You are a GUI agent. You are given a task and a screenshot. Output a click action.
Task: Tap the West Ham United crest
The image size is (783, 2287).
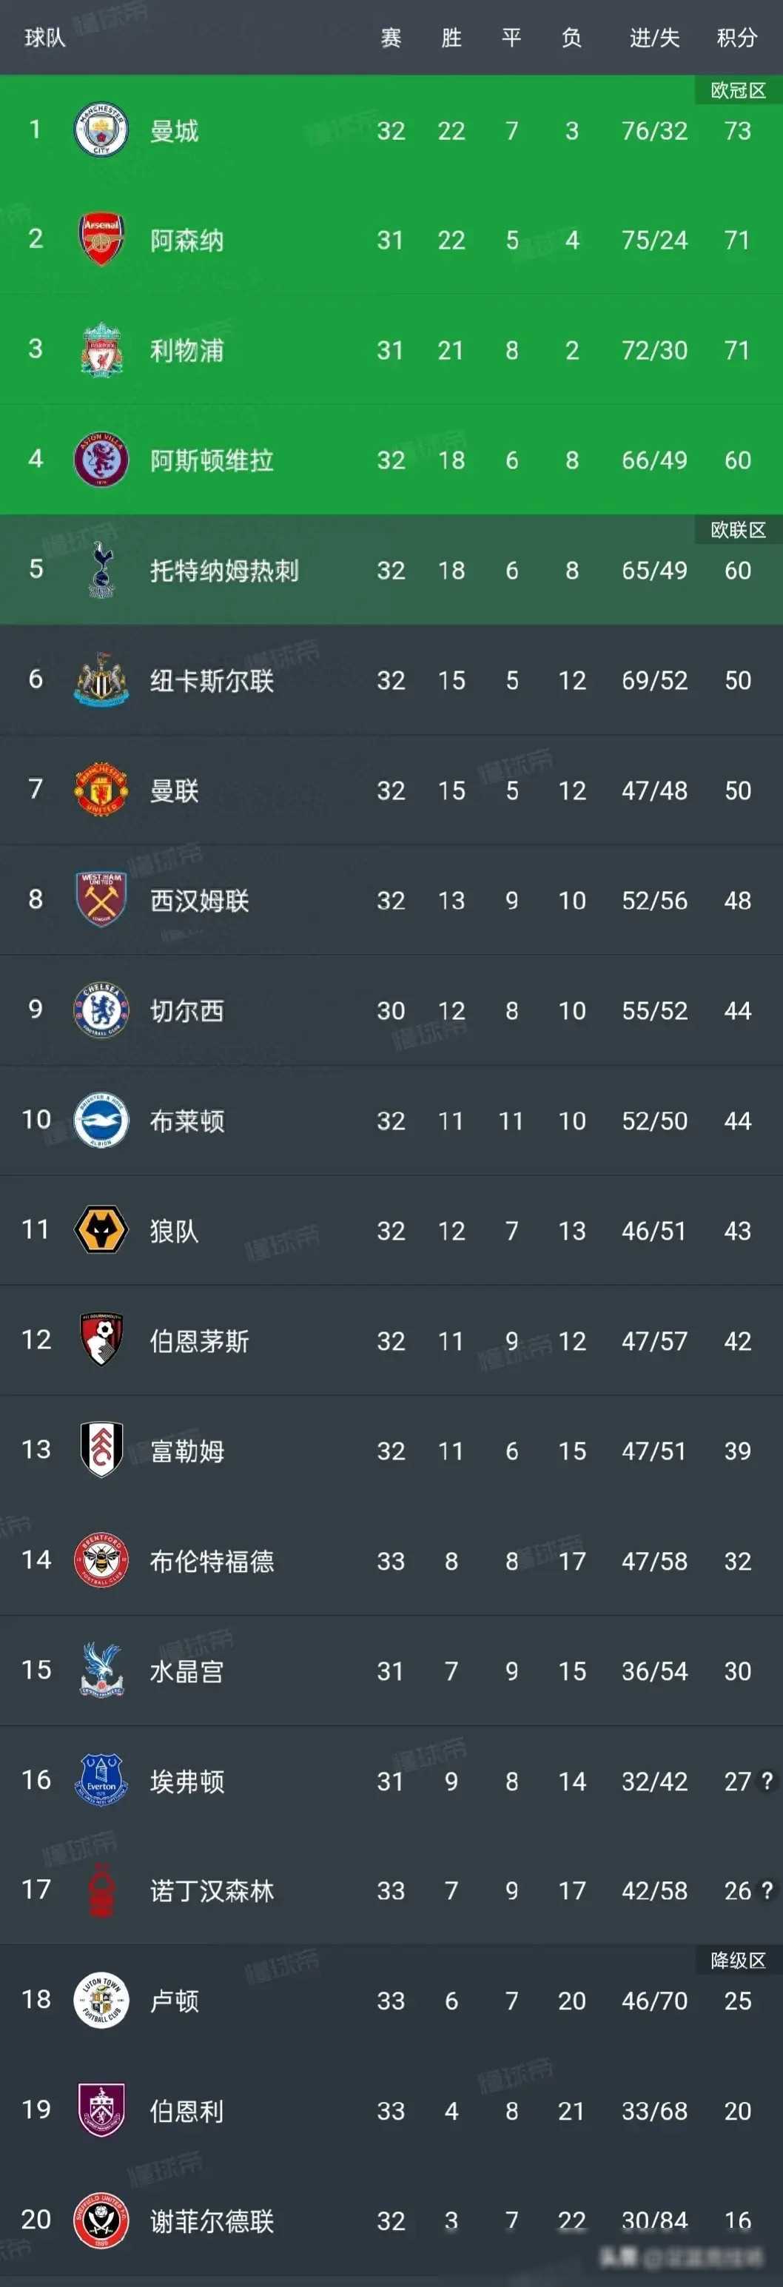[101, 899]
